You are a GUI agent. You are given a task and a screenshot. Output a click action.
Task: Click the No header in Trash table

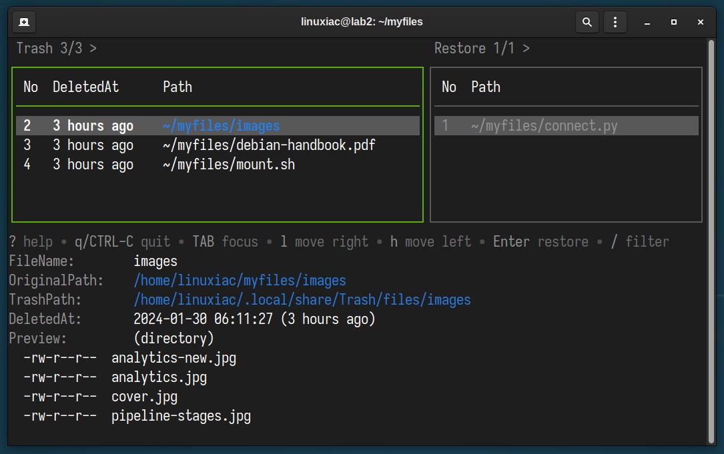tap(31, 87)
